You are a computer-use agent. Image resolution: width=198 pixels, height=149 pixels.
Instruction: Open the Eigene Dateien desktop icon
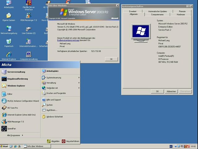pos(9,17)
